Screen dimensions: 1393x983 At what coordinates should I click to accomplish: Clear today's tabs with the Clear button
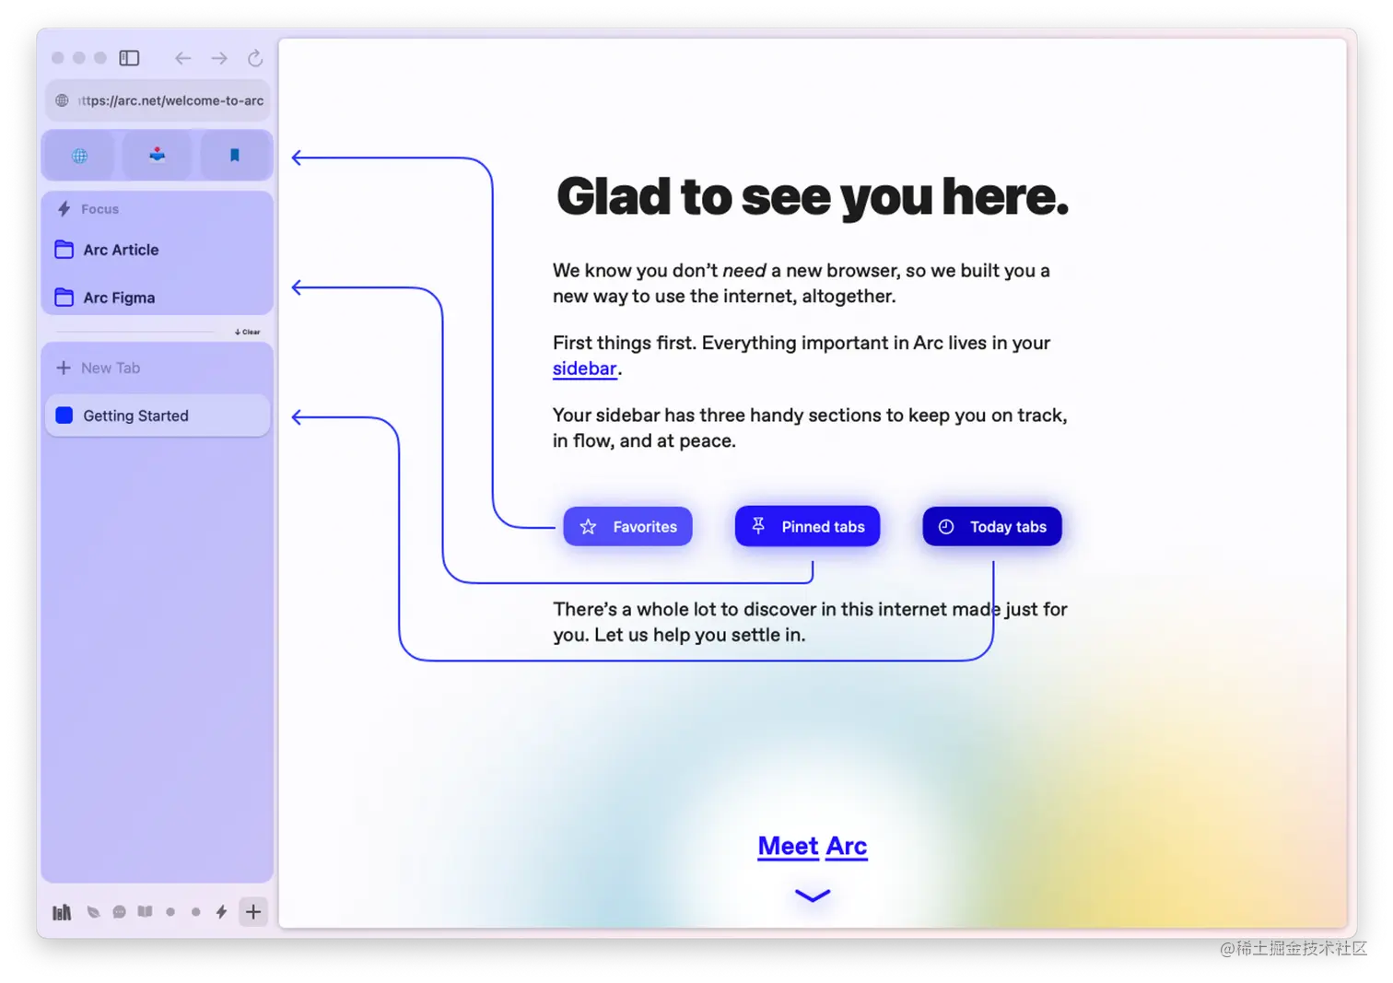point(247,332)
